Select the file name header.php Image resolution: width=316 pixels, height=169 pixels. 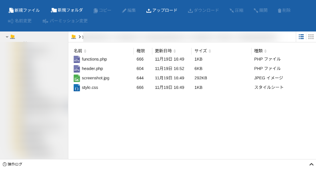pos(92,69)
